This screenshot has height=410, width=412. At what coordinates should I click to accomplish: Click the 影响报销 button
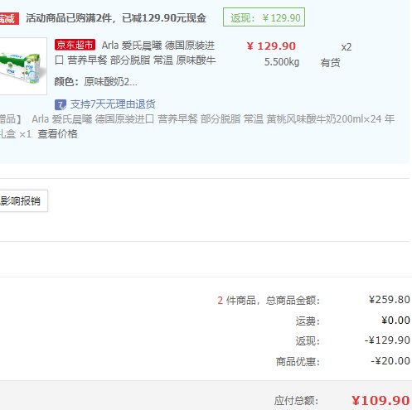[22, 200]
